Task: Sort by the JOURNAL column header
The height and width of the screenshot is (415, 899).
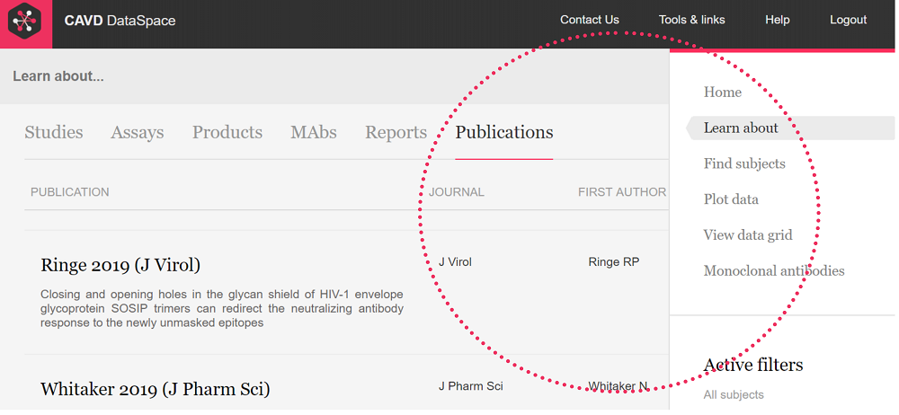Action: click(x=457, y=192)
